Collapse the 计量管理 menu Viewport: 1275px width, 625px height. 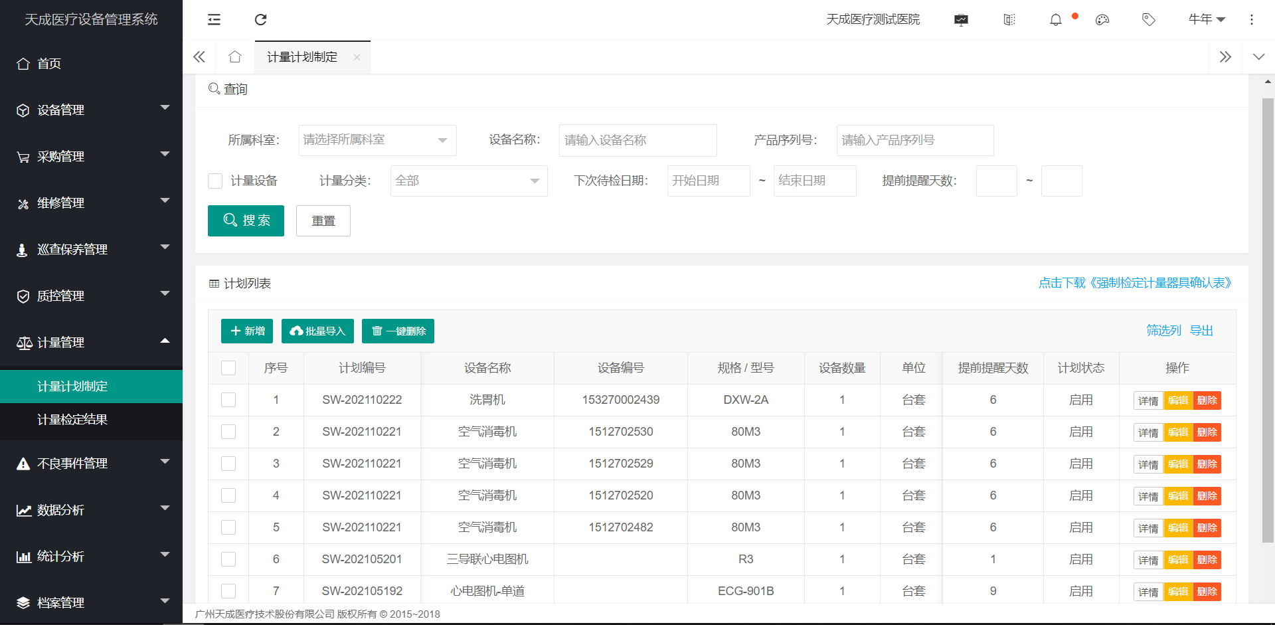click(165, 341)
